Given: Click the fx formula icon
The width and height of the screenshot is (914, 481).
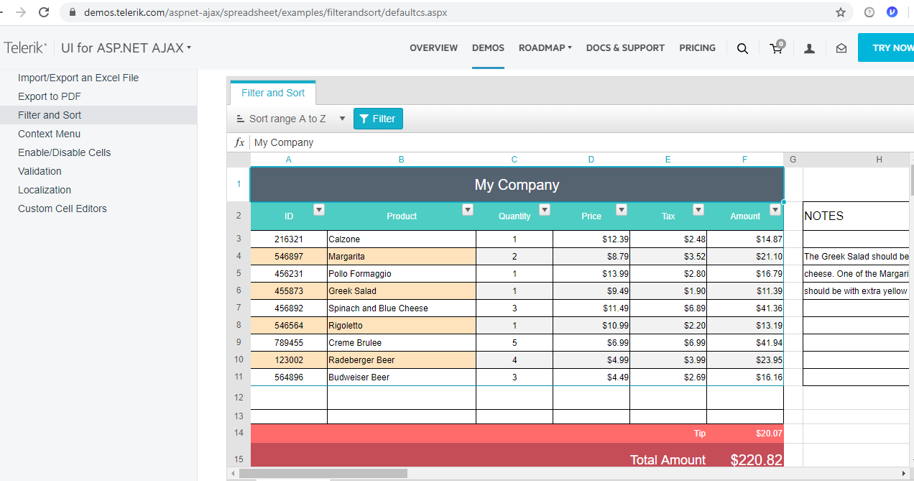Looking at the screenshot, I should coord(240,142).
